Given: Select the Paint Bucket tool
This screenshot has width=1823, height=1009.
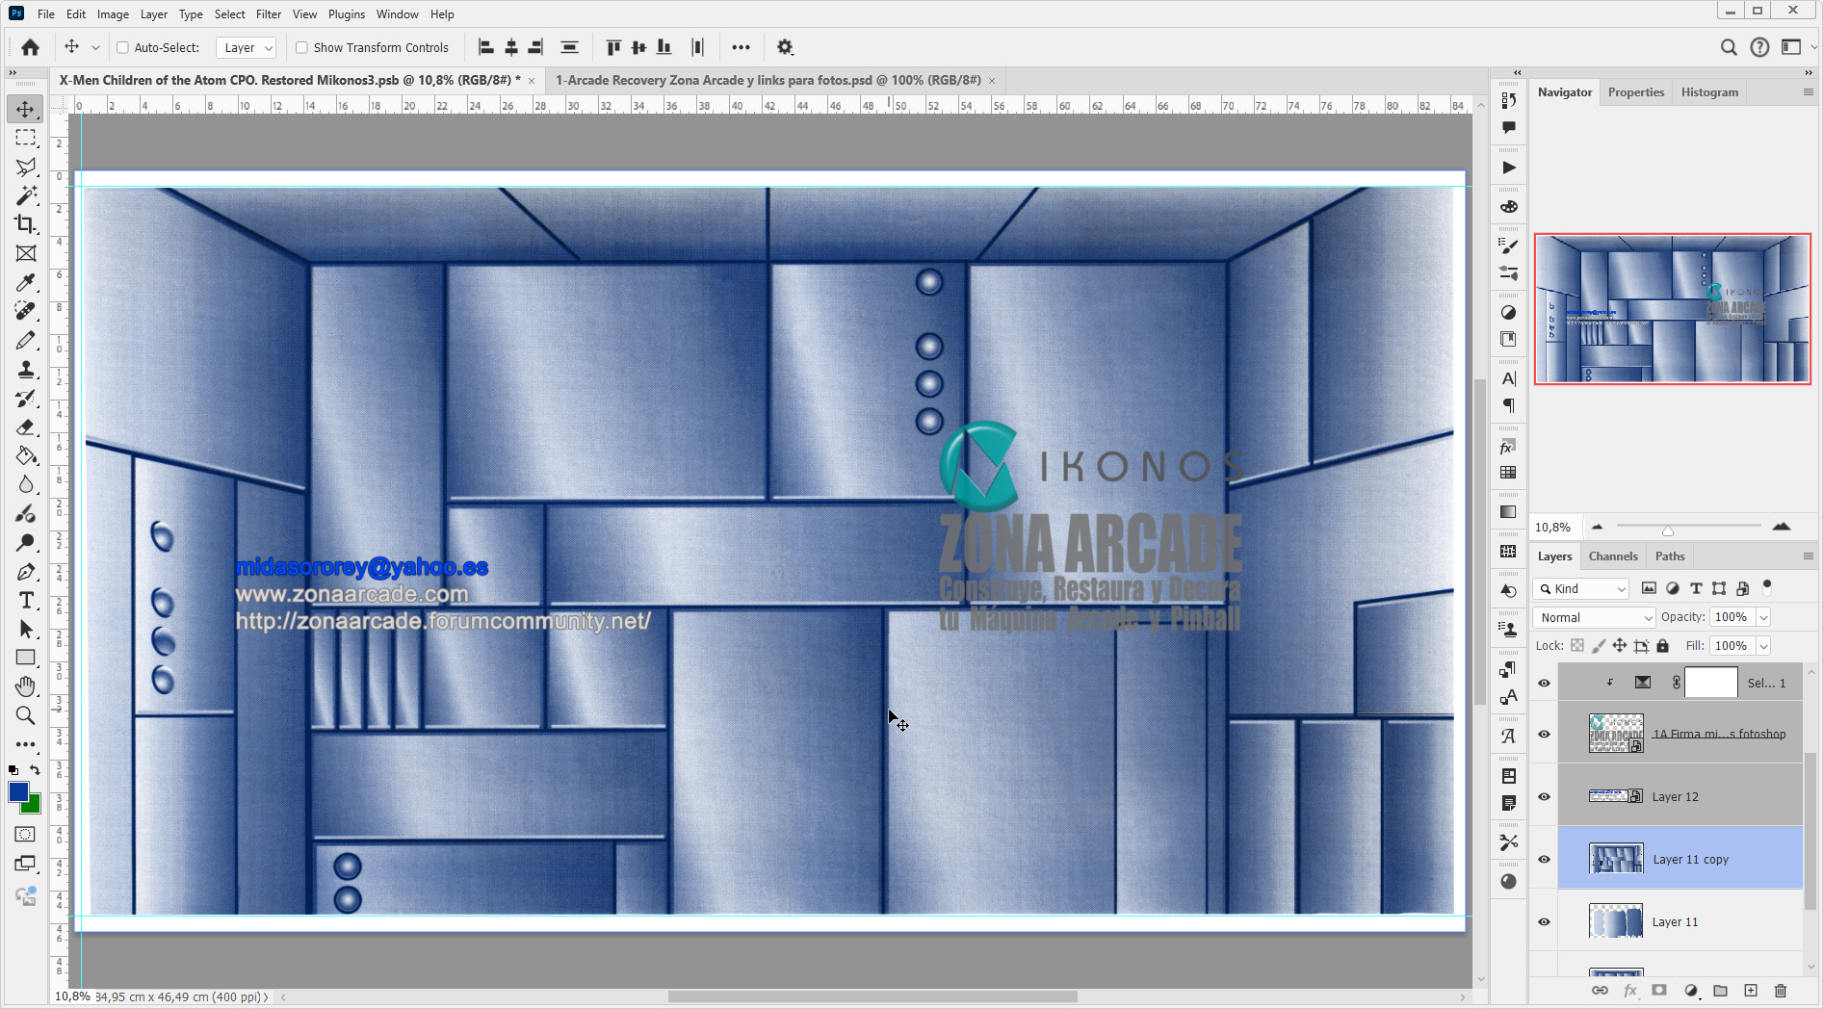Looking at the screenshot, I should pos(25,455).
